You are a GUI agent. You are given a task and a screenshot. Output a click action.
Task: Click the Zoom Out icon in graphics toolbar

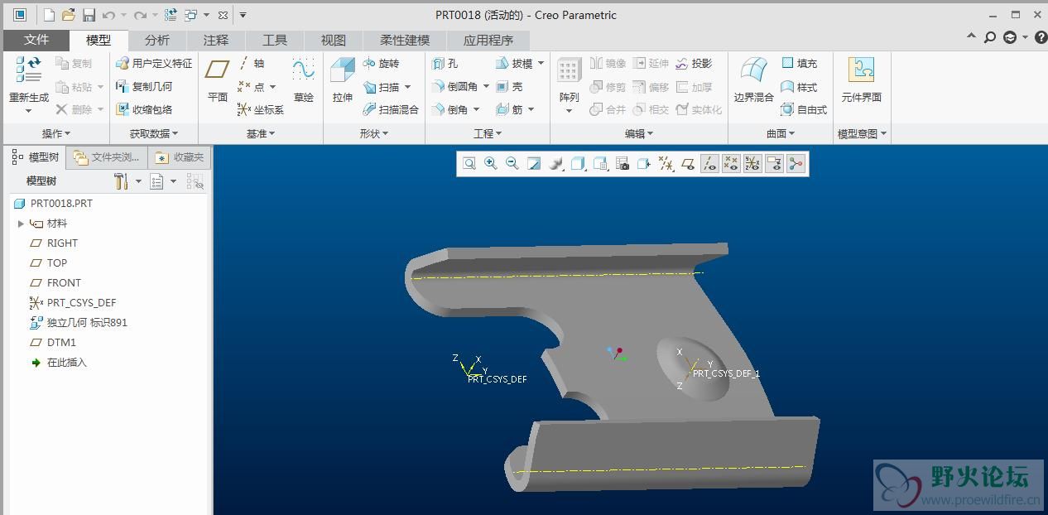[x=512, y=164]
